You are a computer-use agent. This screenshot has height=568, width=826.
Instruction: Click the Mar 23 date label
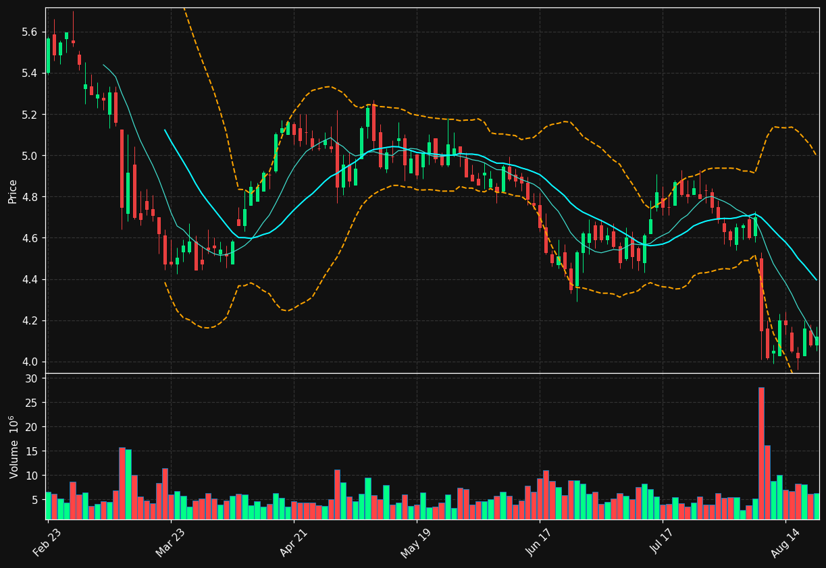(170, 541)
